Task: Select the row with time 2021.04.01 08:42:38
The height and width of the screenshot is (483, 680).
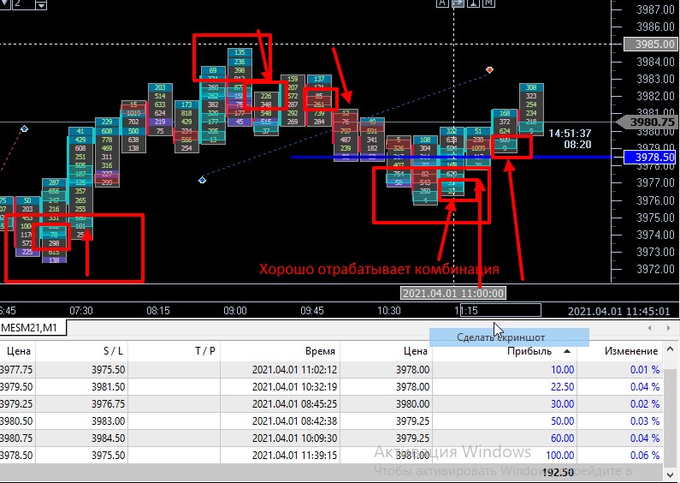Action: 331,420
